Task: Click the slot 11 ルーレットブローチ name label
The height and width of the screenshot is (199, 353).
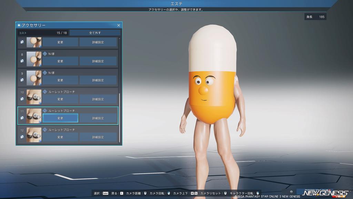Action: click(61, 111)
